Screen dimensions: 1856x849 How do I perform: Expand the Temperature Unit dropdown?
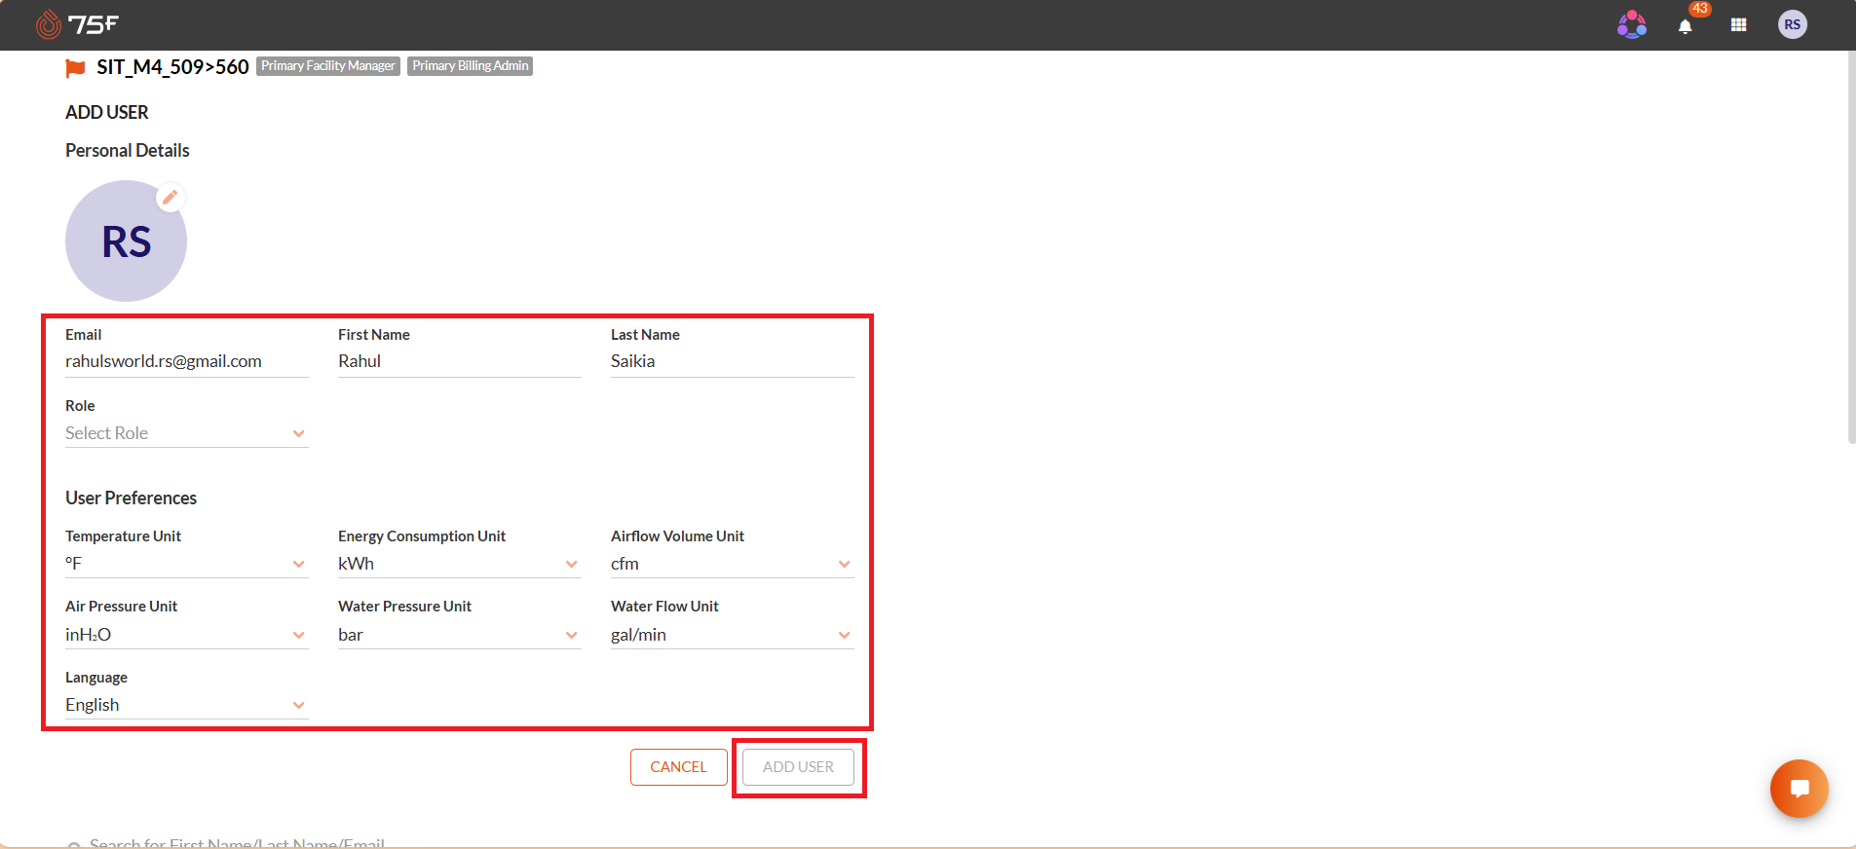[x=186, y=564]
